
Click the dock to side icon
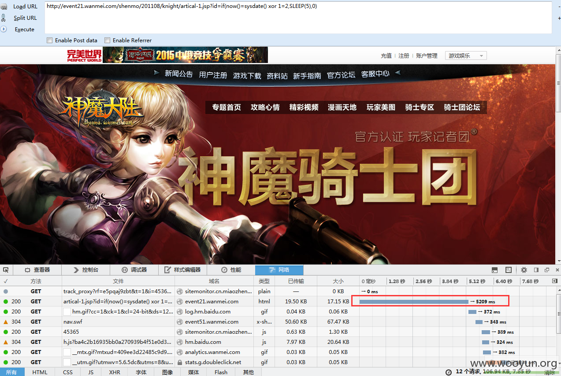point(536,270)
